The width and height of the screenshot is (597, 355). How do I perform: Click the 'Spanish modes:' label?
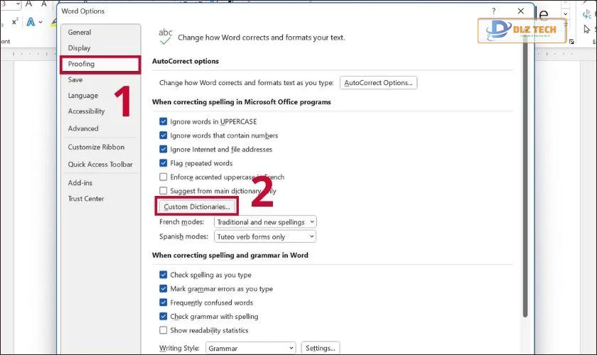pyautogui.click(x=183, y=236)
